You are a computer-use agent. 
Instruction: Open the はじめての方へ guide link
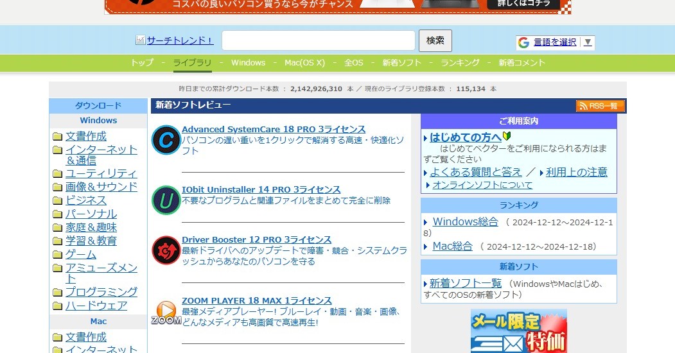[465, 137]
